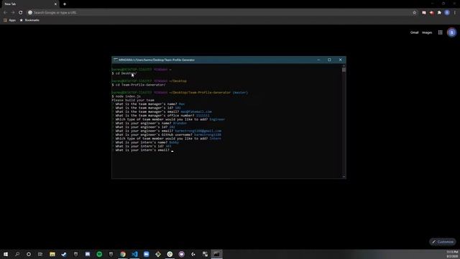Click Chrome forward arrow
Image resolution: width=460 pixels, height=259 pixels.
click(13, 13)
